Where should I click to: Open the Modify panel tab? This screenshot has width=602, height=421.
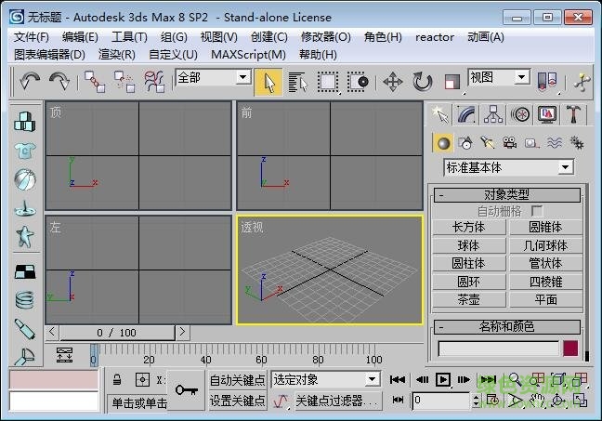[x=466, y=113]
